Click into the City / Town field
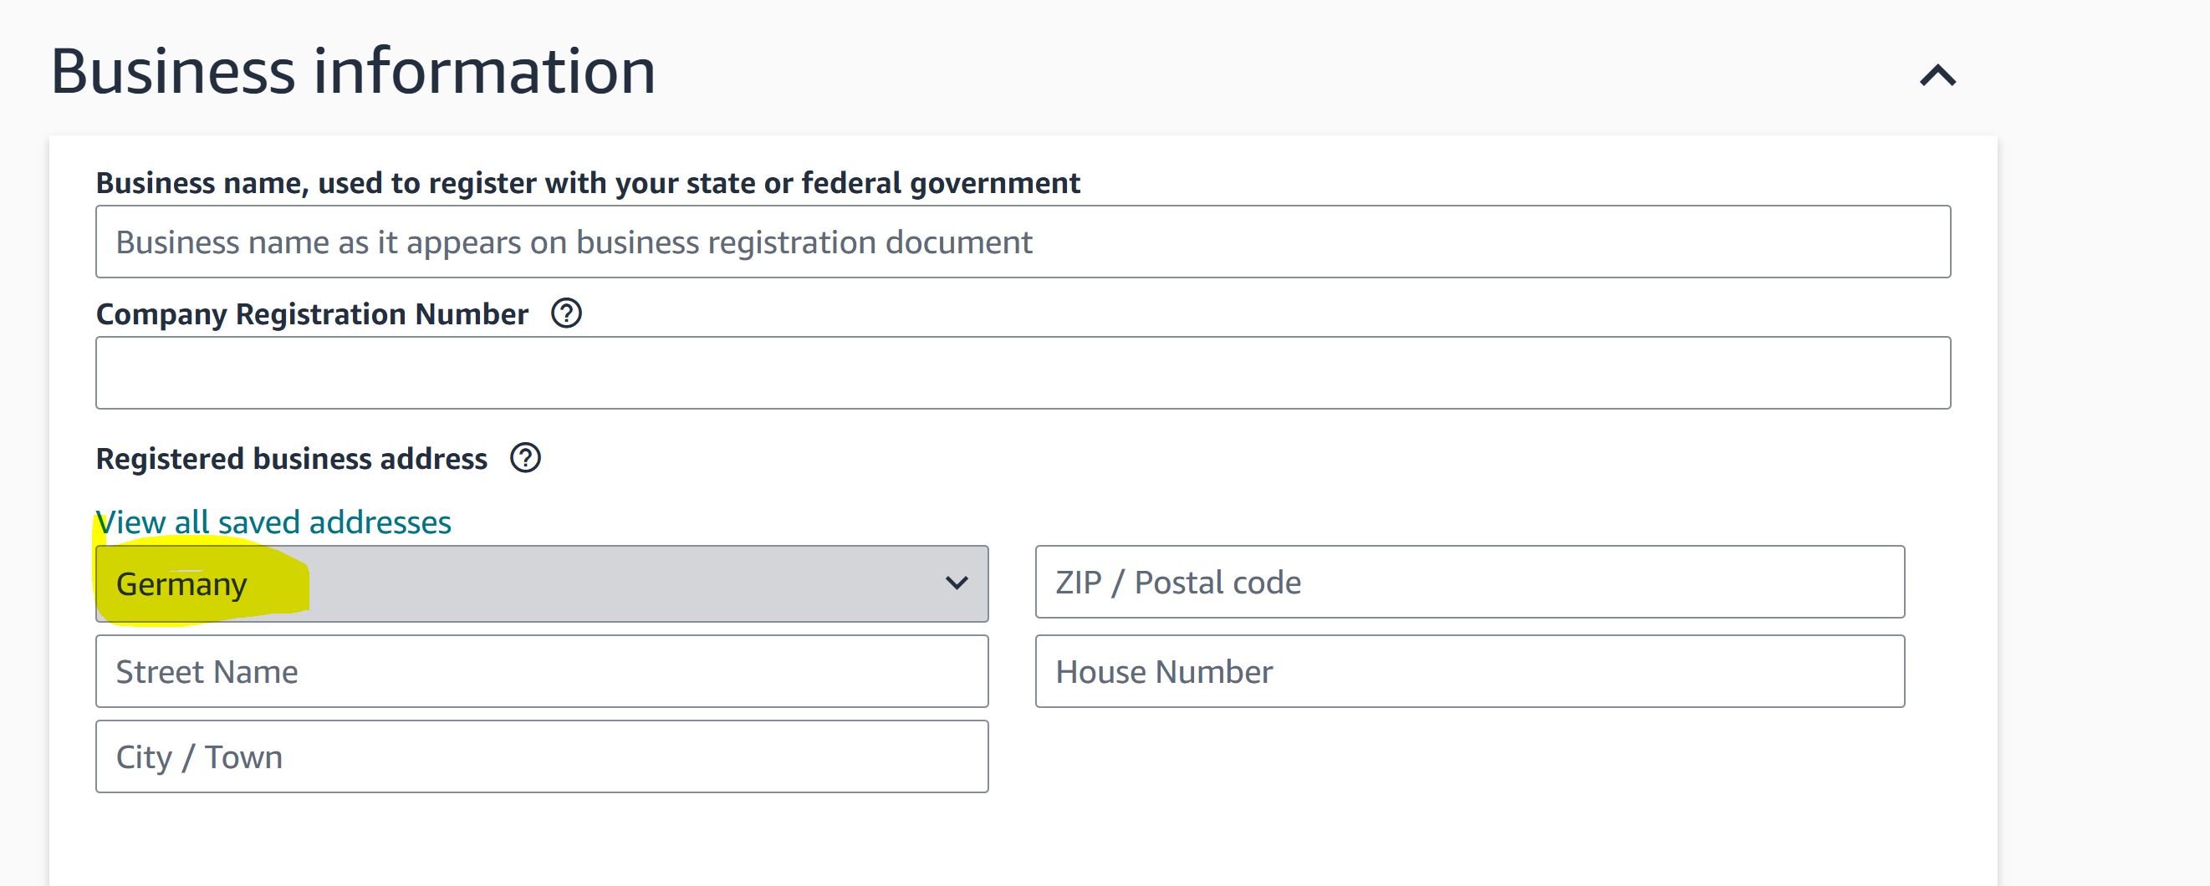Viewport: 2210px width, 886px height. click(x=542, y=756)
